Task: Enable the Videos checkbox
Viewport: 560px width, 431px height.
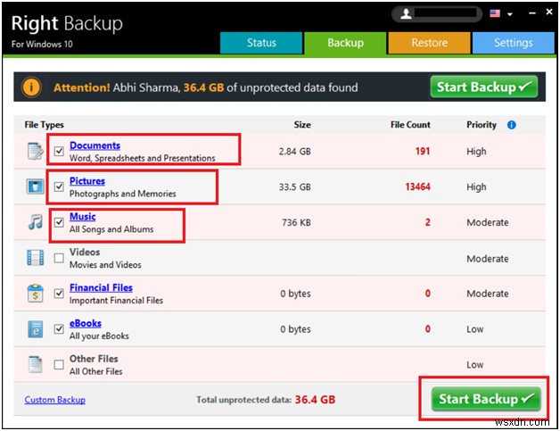Action: pos(59,258)
